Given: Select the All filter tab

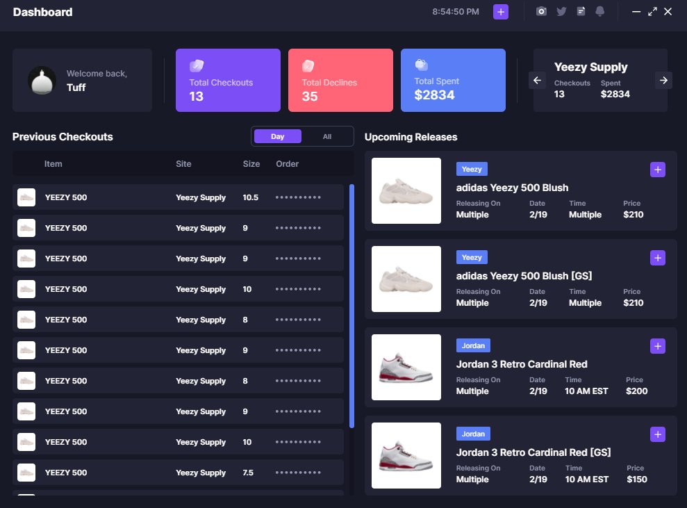Looking at the screenshot, I should [x=327, y=136].
